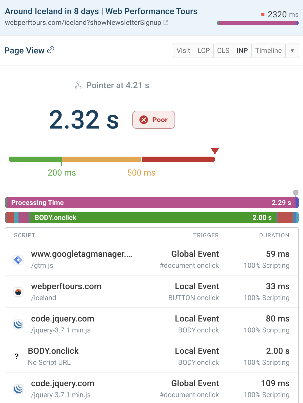
Task: Click the 200 ms threshold label
Action: pos(62,173)
